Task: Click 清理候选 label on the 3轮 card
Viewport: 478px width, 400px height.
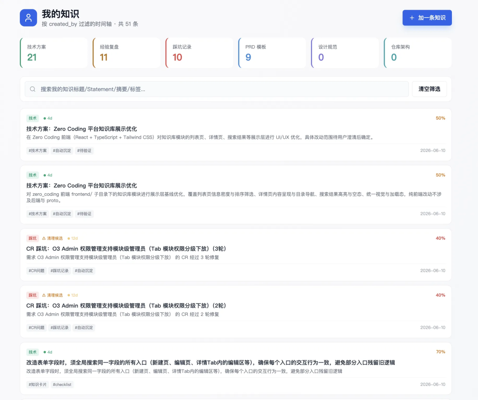Action: [x=54, y=238]
